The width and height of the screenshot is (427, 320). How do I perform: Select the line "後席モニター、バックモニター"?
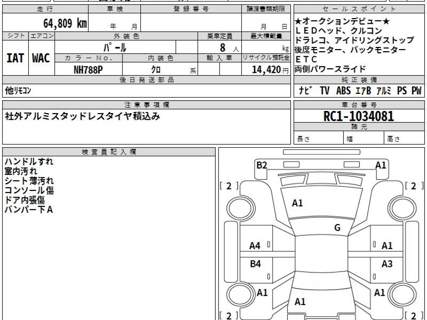tap(350, 50)
